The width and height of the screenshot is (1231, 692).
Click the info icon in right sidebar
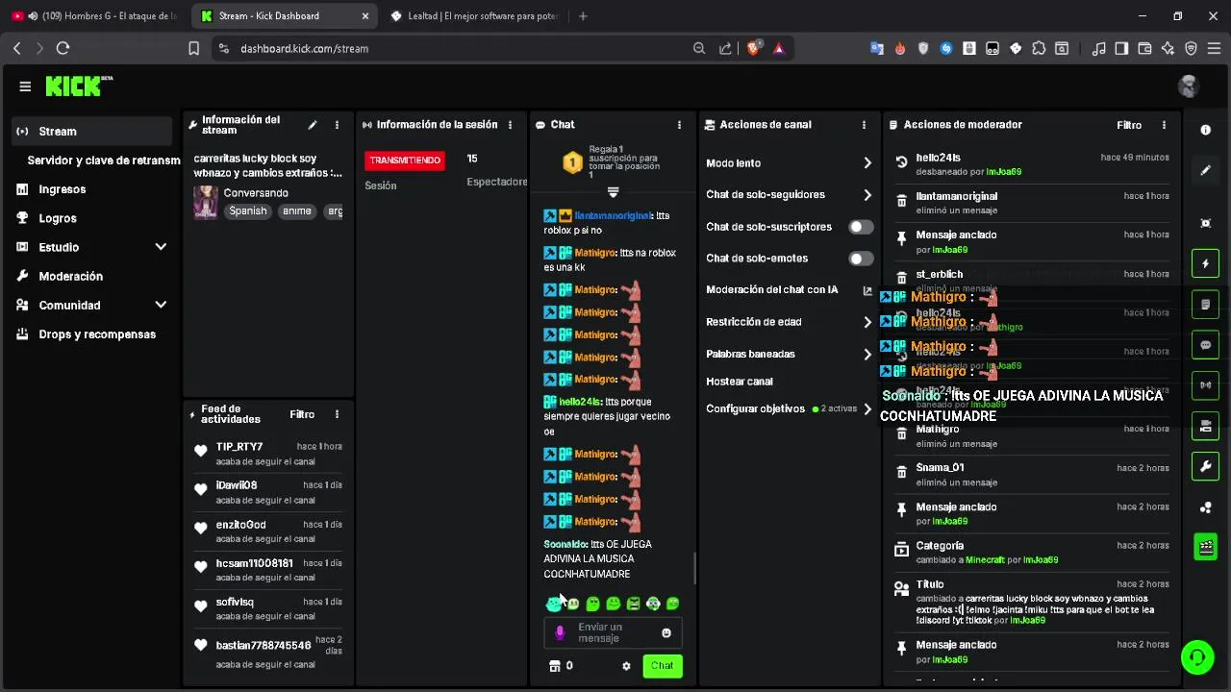1205,130
